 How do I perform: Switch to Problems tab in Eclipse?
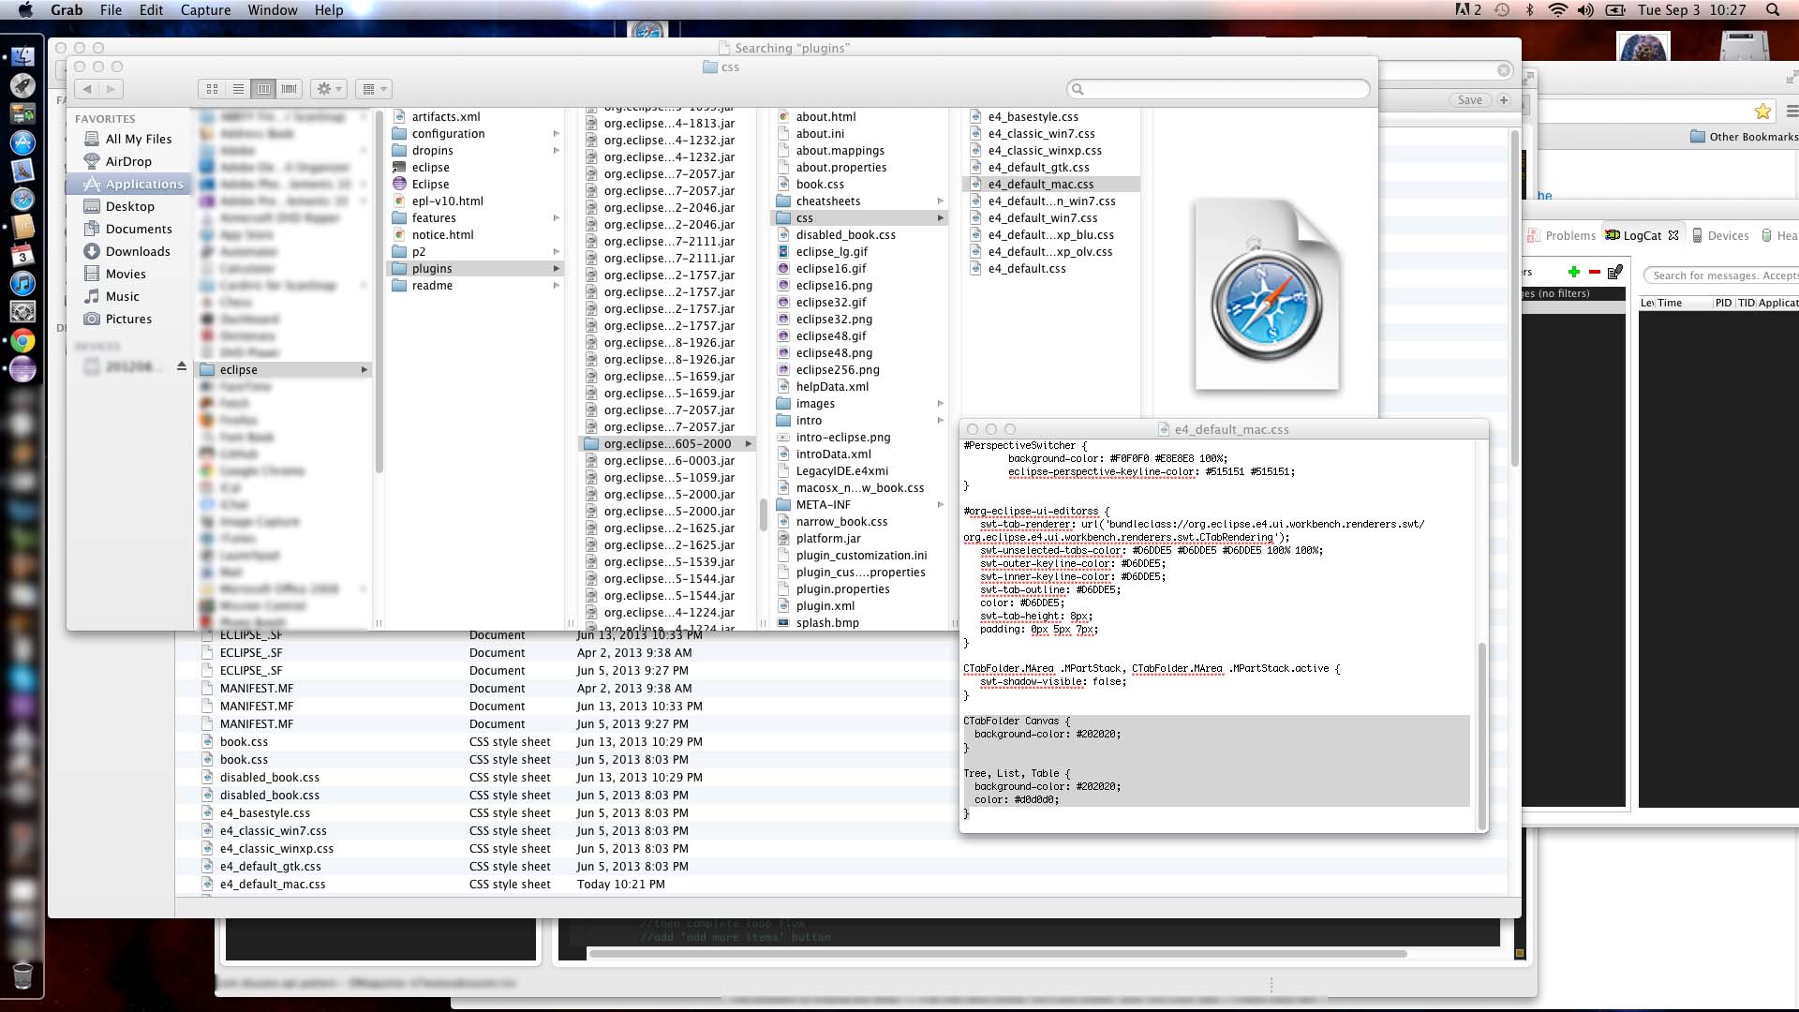1562,236
